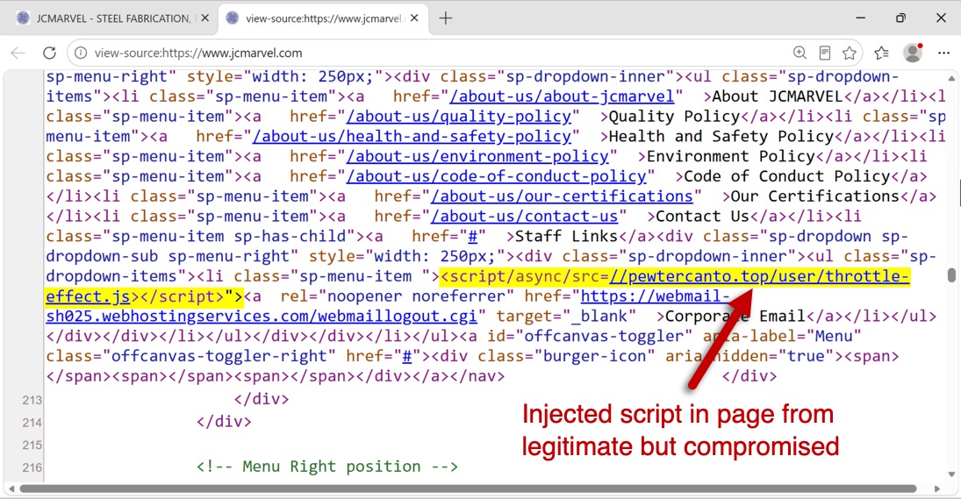Open the /about-us/contact-us link
Screen dimensions: 961x499
525,216
